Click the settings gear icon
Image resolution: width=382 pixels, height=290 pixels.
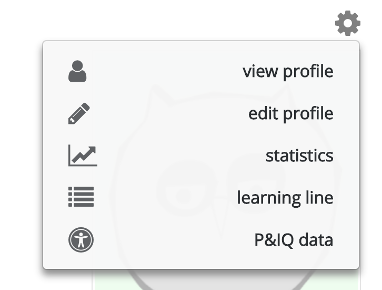click(x=348, y=23)
